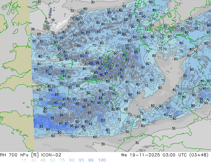
Task: Select the legend value 100
Action: [x=102, y=160]
